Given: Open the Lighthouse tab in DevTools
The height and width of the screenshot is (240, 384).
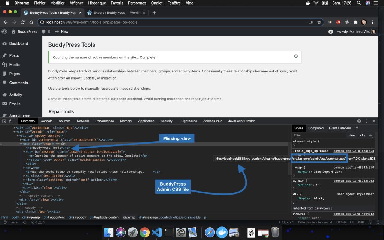Looking at the screenshot, I should point(189,121).
